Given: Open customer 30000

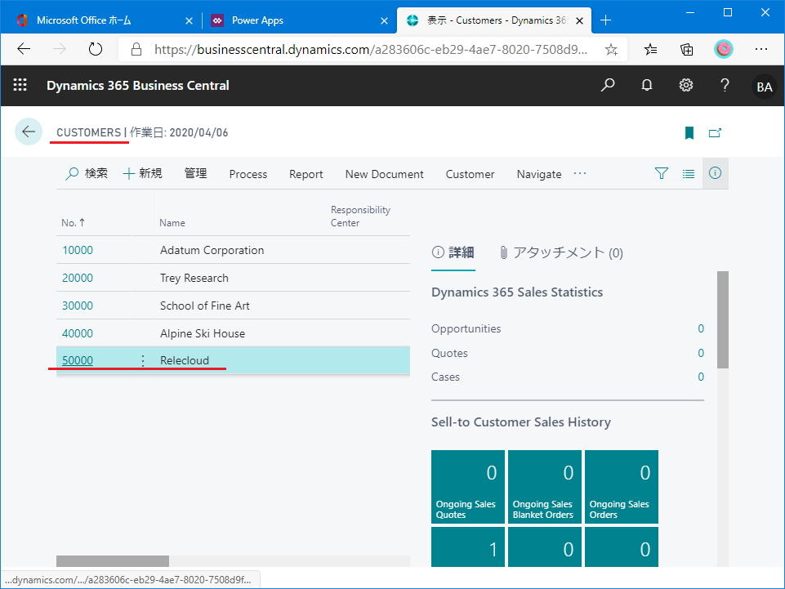Looking at the screenshot, I should 78,306.
